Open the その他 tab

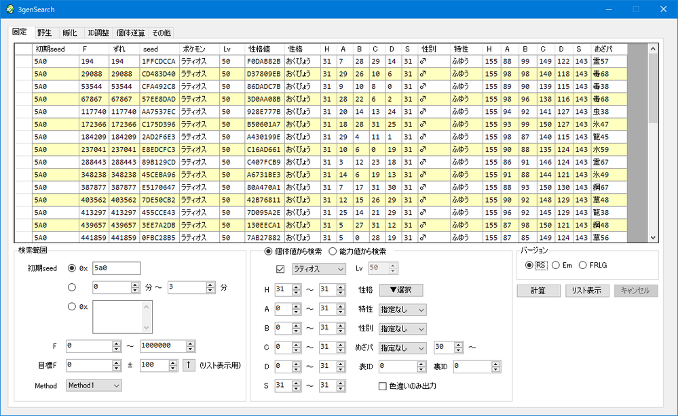[x=162, y=33]
